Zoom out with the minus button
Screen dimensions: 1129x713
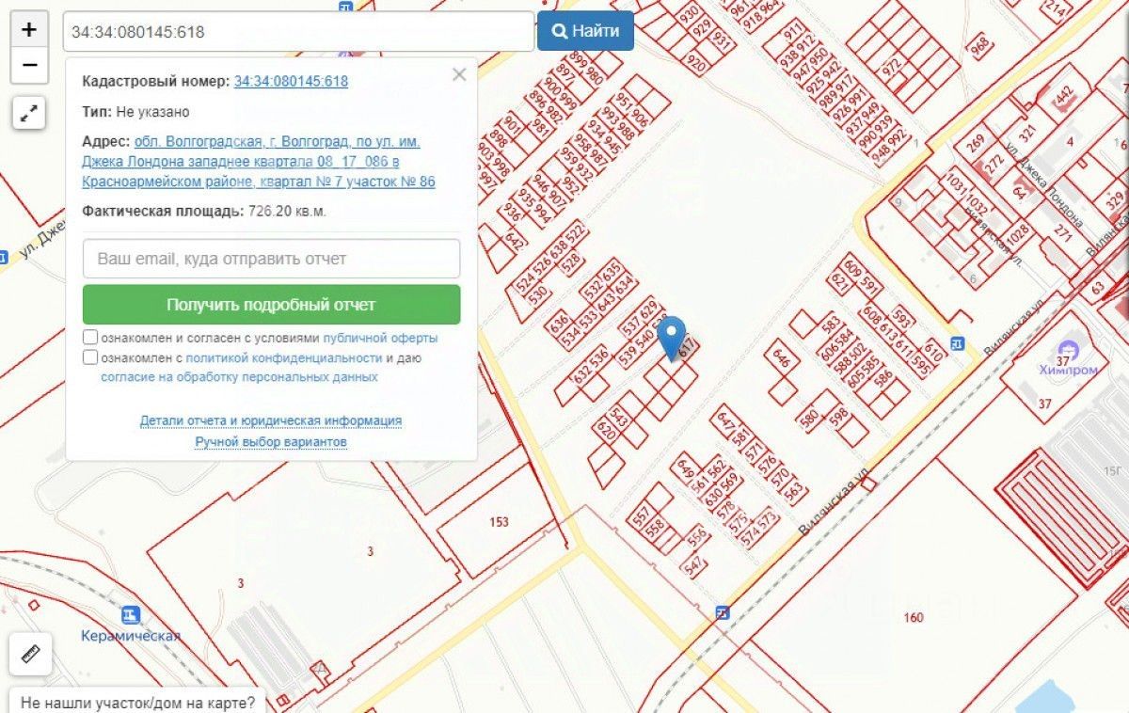29,65
